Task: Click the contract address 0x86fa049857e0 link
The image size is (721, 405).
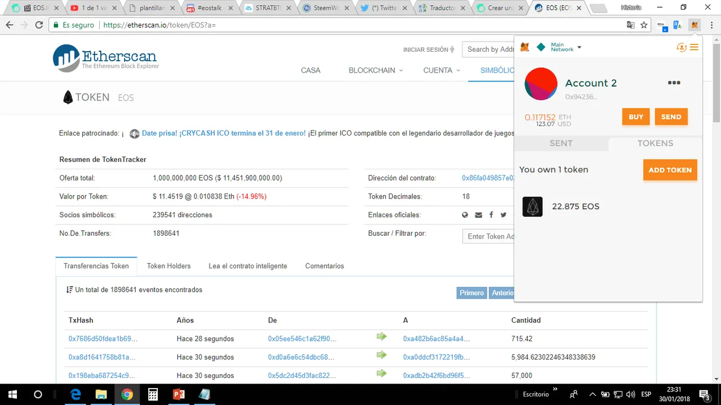Action: tap(488, 178)
